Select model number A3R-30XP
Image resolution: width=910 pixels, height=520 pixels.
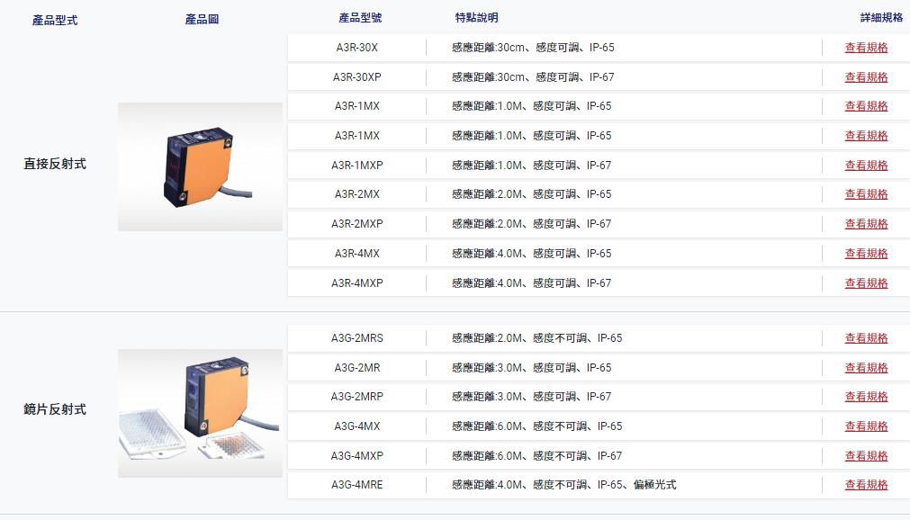[357, 77]
